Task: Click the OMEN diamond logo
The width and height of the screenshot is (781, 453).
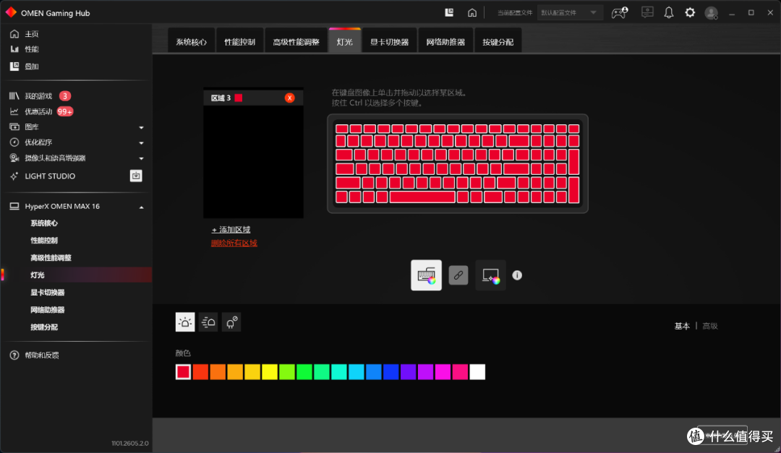Action: click(x=11, y=12)
